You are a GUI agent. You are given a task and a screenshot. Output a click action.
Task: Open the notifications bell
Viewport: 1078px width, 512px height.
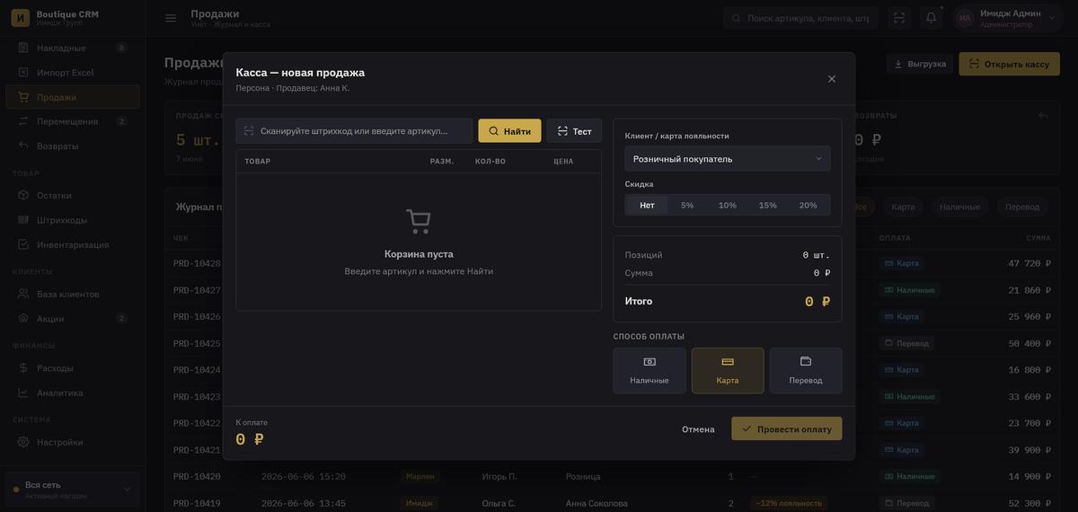pos(932,18)
